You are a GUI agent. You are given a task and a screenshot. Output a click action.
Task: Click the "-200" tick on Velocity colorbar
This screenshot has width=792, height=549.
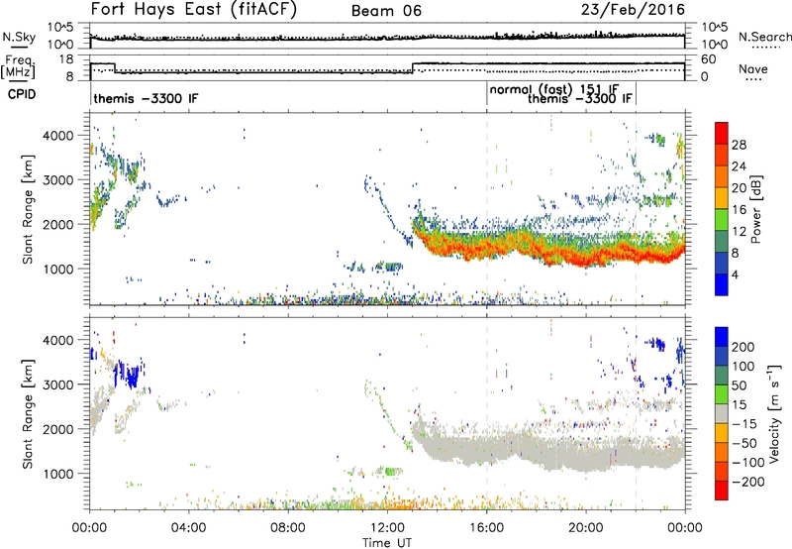(747, 482)
